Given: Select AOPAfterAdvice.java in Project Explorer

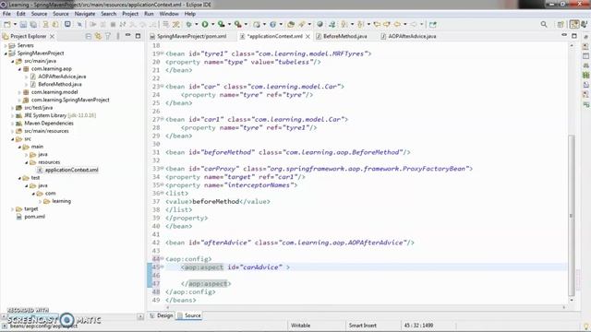Looking at the screenshot, I should click(x=62, y=77).
